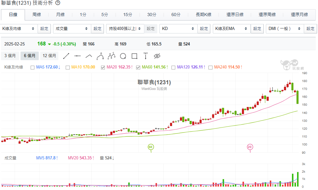Screen dimensions: 318x190
Task: Open the DMI(一般) indicator dropdown
Action: pos(285,28)
